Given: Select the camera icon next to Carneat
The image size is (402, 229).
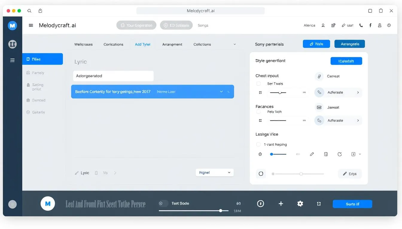Looking at the screenshot, I should (319, 76).
